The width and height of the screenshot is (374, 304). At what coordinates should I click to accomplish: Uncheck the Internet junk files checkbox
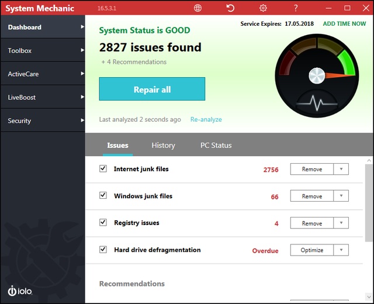click(x=103, y=168)
